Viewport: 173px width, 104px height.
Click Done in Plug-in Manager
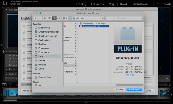148,91
